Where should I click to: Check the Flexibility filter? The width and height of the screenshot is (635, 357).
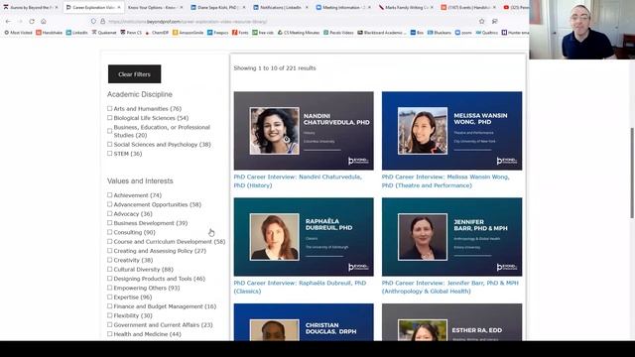click(109, 315)
